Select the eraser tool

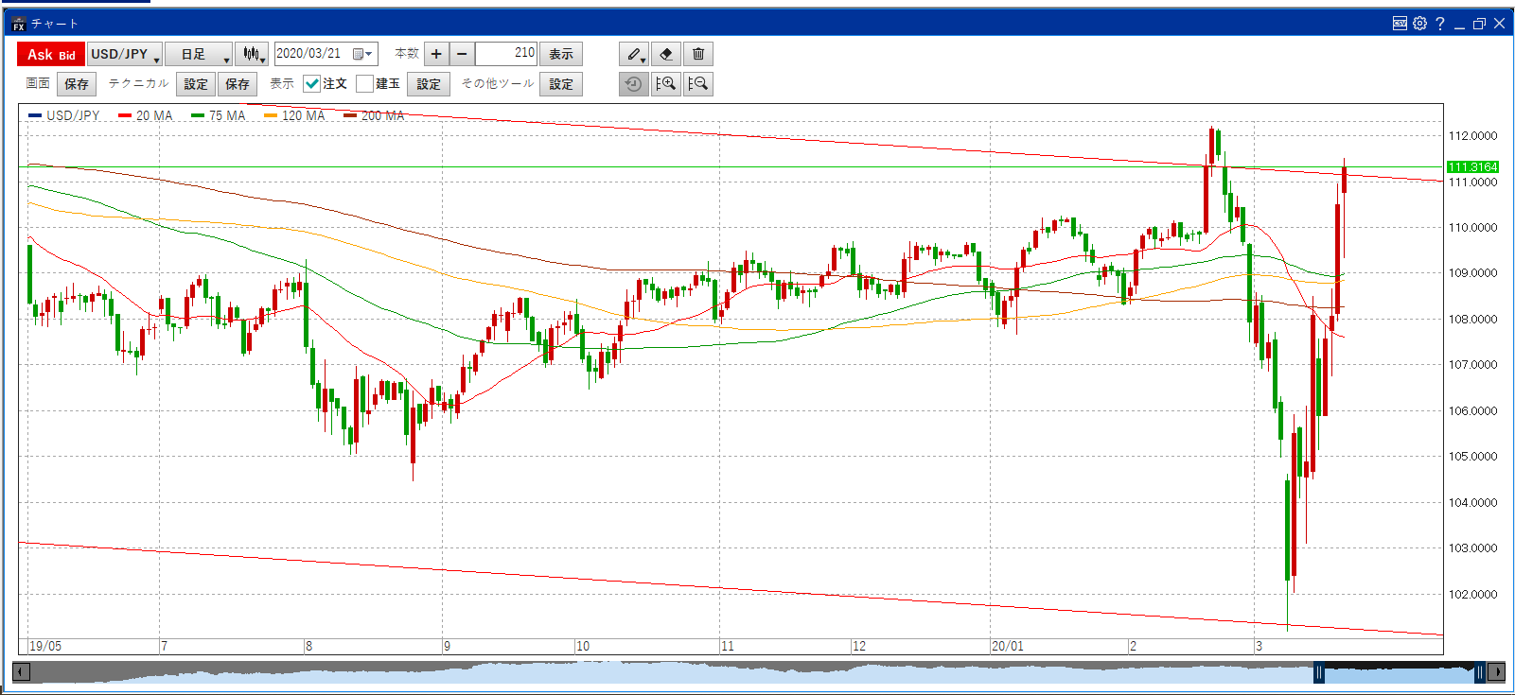pos(666,54)
